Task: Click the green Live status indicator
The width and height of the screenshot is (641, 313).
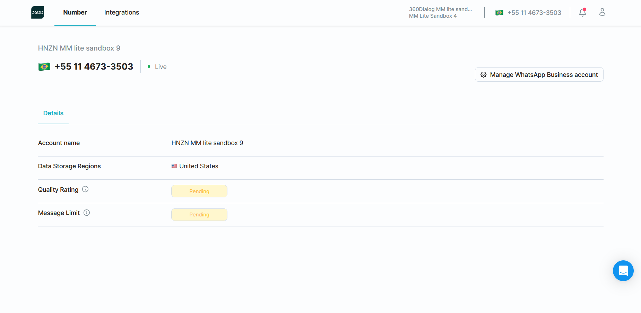Action: tap(149, 66)
